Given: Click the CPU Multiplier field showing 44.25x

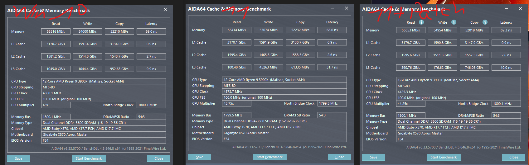Looking at the screenshot, I should click(411, 104).
